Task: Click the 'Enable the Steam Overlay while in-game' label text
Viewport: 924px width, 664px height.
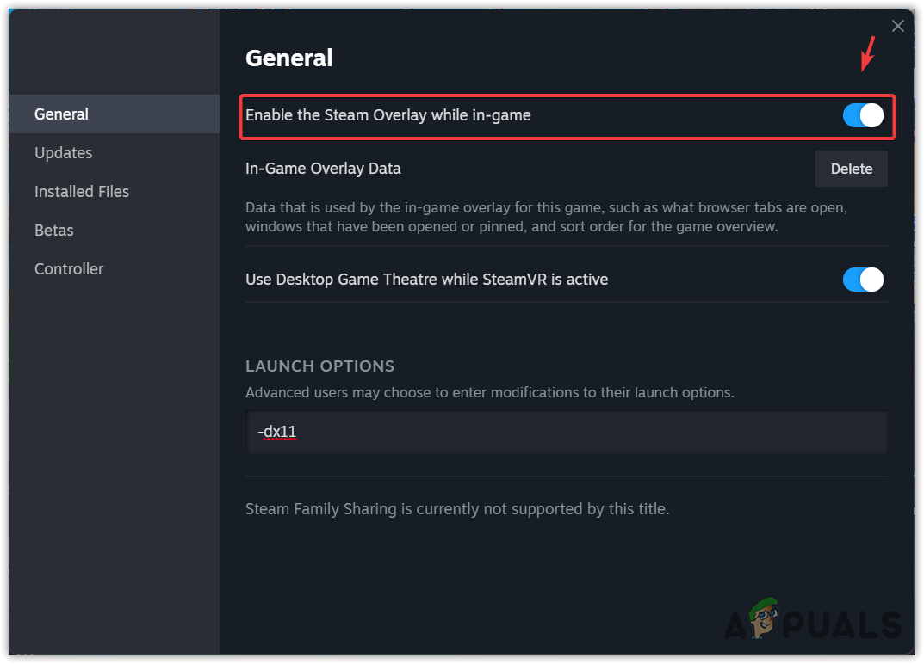Action: (388, 115)
